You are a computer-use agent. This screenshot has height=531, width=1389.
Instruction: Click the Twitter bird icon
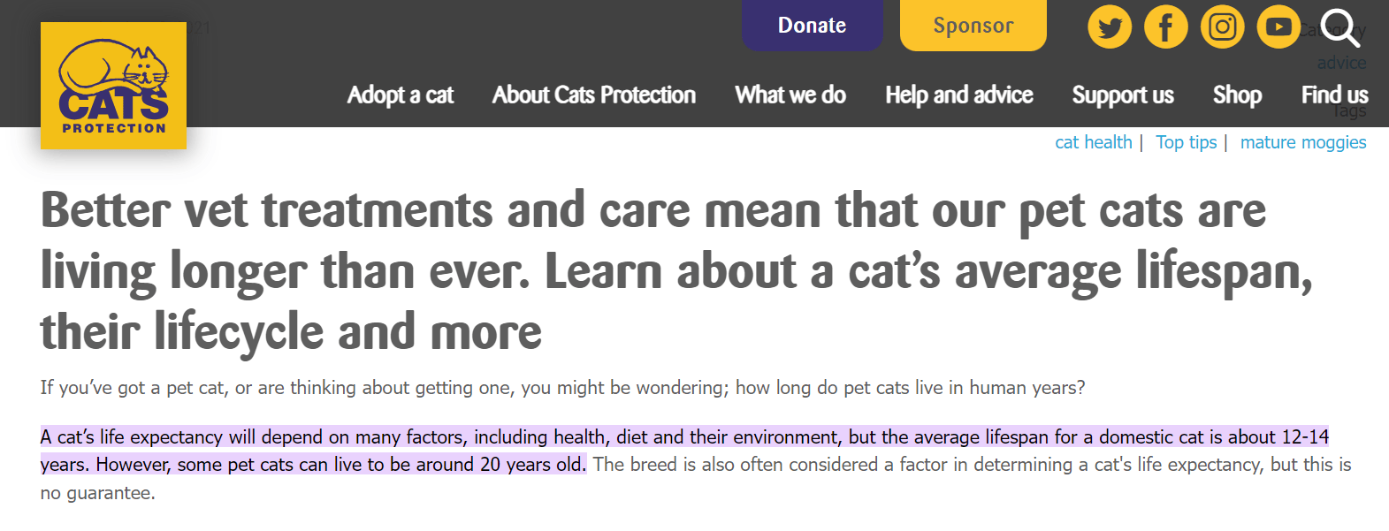(1110, 27)
